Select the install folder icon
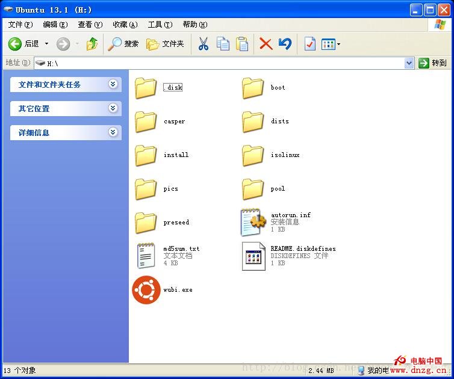 (x=146, y=155)
